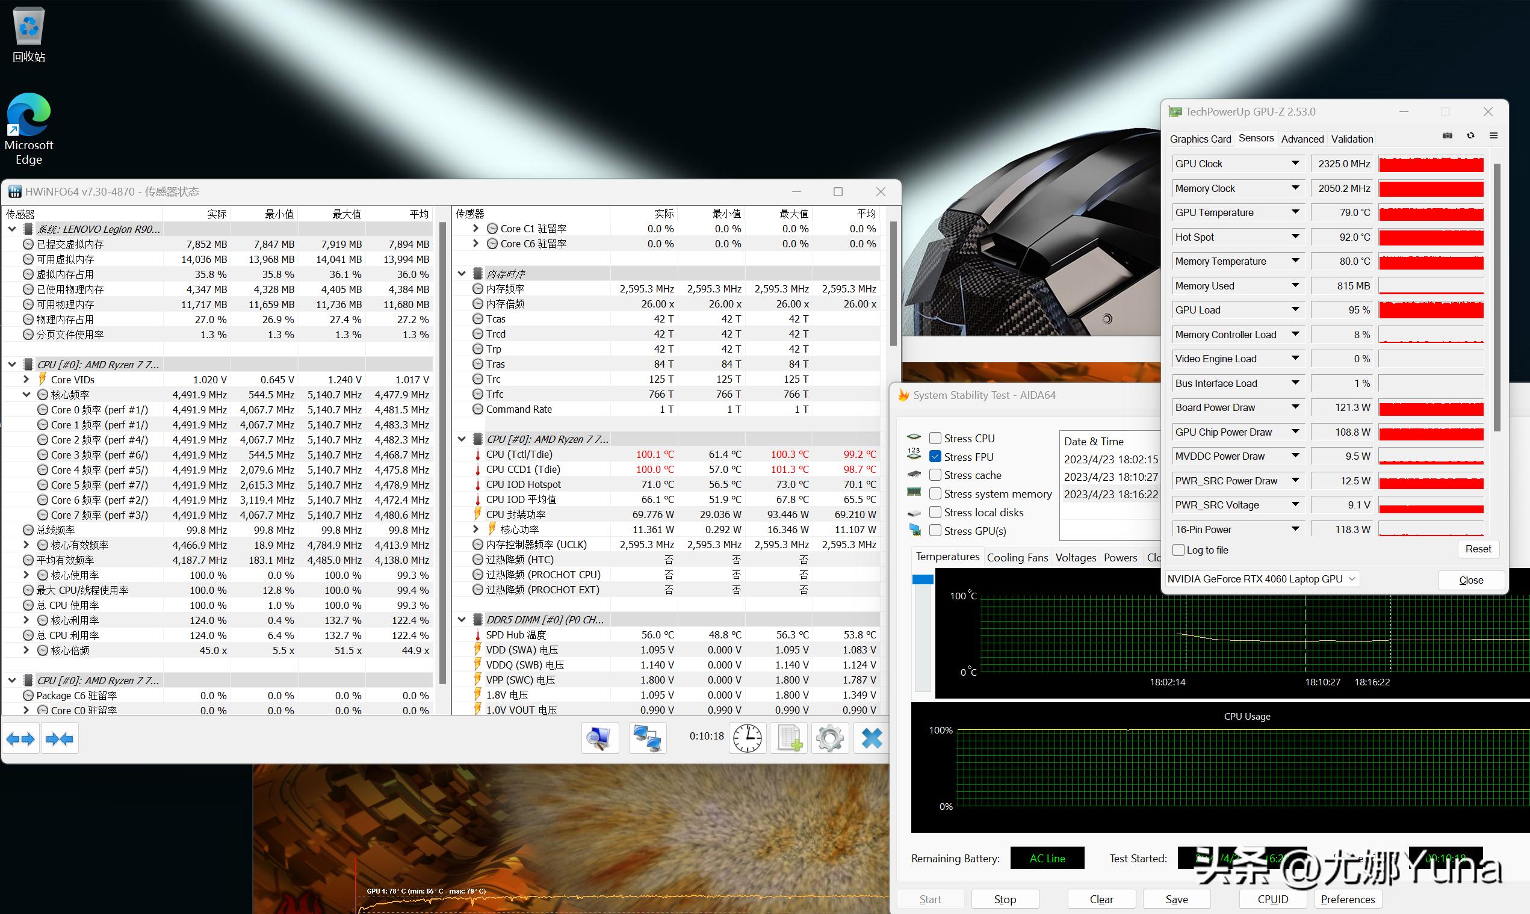Click HWiNFO clock reset timer icon
The width and height of the screenshot is (1530, 914).
coord(747,738)
